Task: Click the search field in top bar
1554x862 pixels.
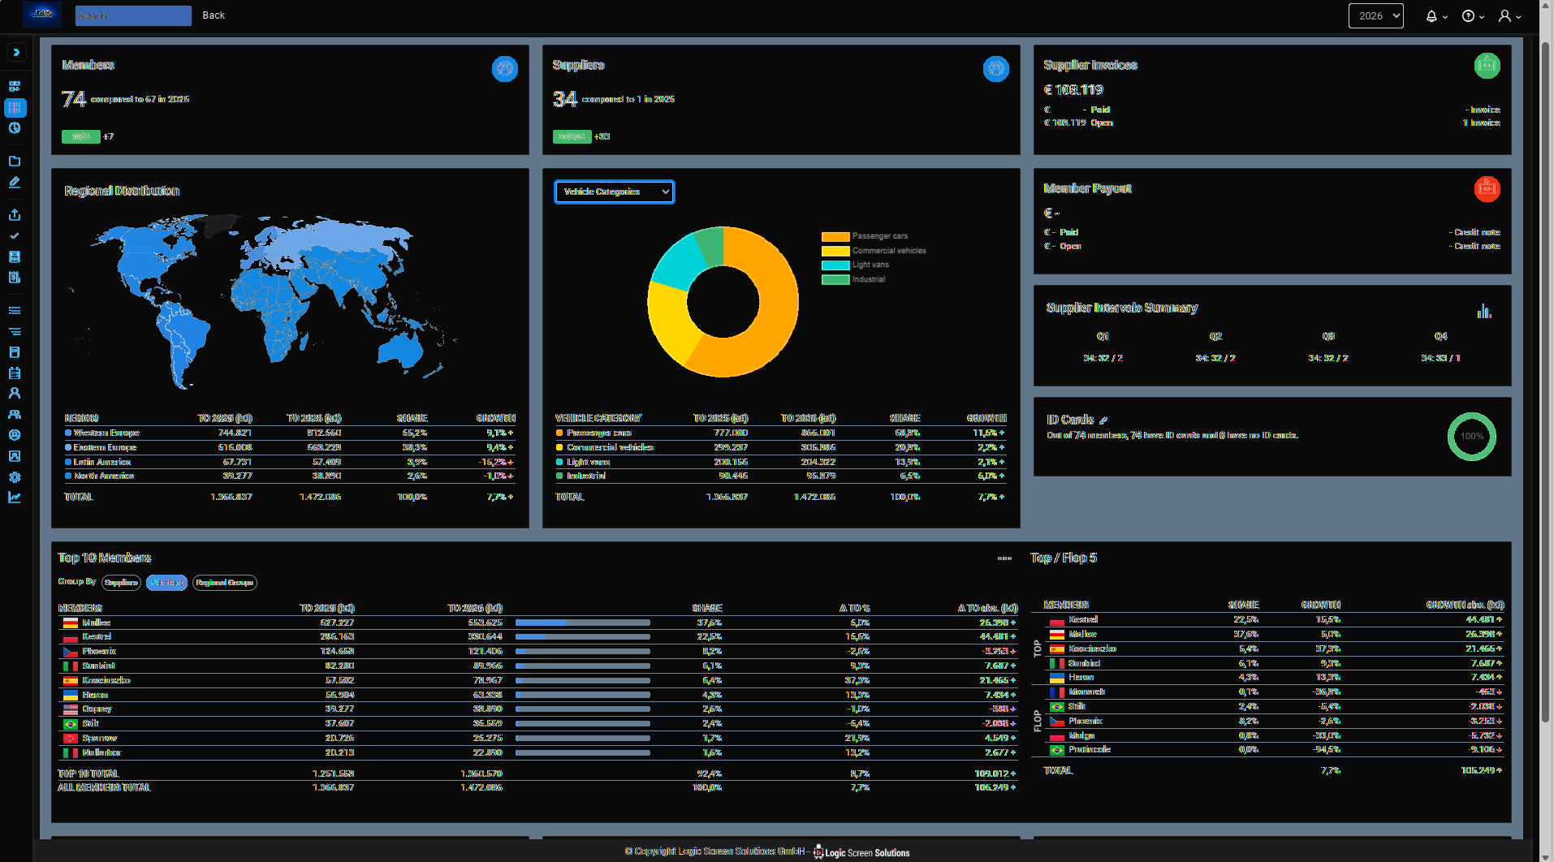Action: click(133, 15)
